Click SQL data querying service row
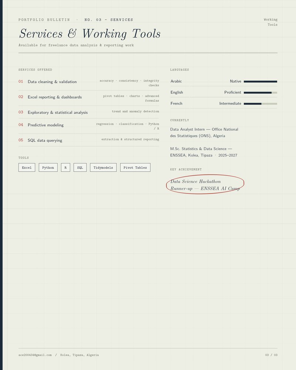This screenshot has height=370, width=296. tap(89, 140)
